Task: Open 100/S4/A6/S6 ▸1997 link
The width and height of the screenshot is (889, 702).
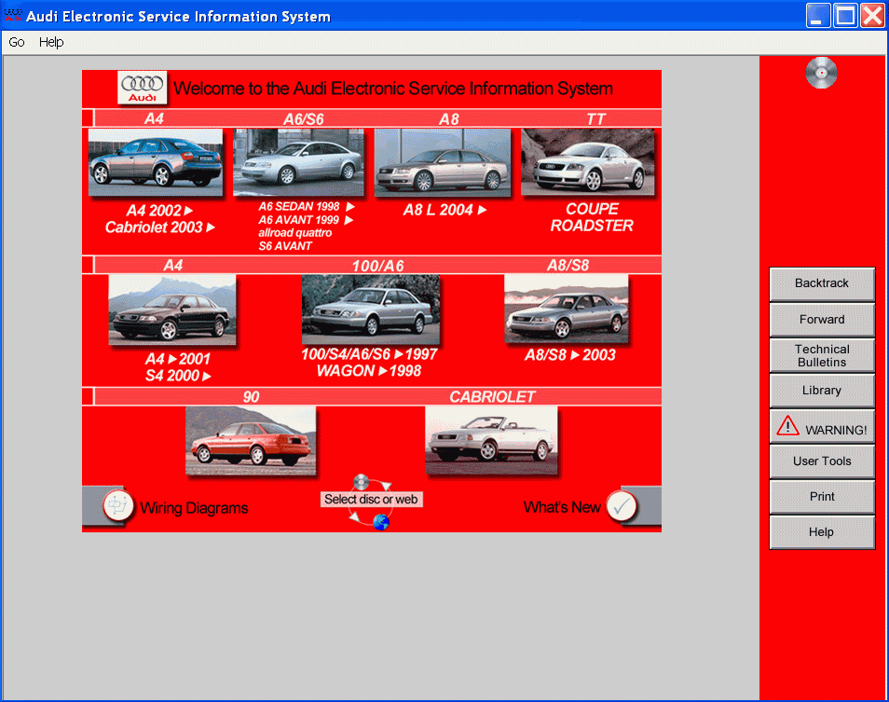Action: (369, 354)
